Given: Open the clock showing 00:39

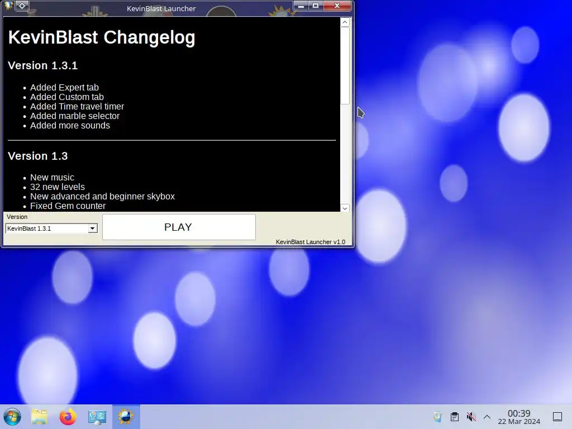Looking at the screenshot, I should [x=519, y=417].
